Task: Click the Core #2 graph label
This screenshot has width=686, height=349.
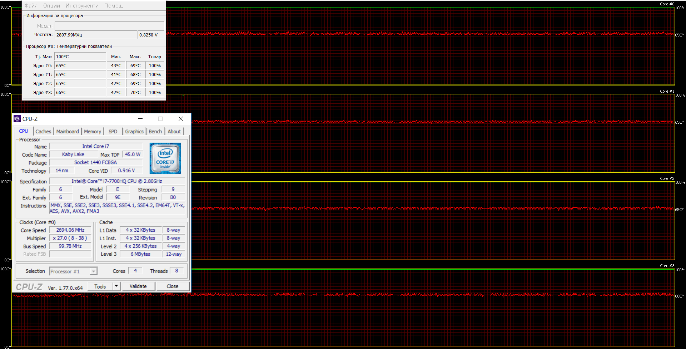Action: tap(667, 178)
